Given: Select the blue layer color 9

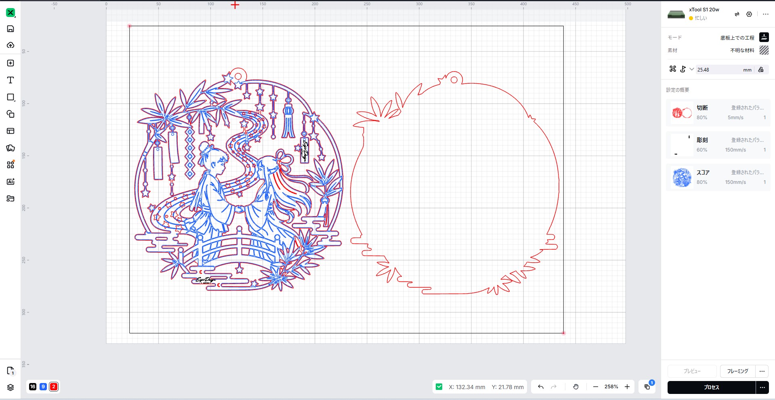Looking at the screenshot, I should tap(43, 387).
